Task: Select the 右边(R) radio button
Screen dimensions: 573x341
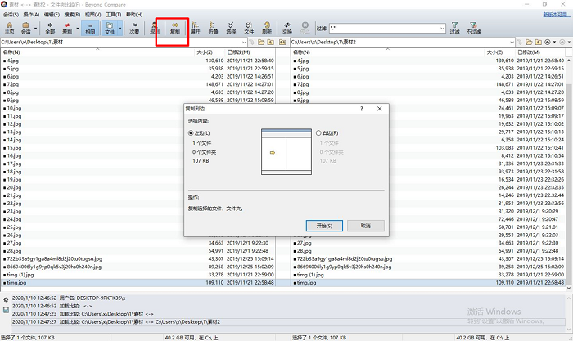Action: (x=318, y=133)
